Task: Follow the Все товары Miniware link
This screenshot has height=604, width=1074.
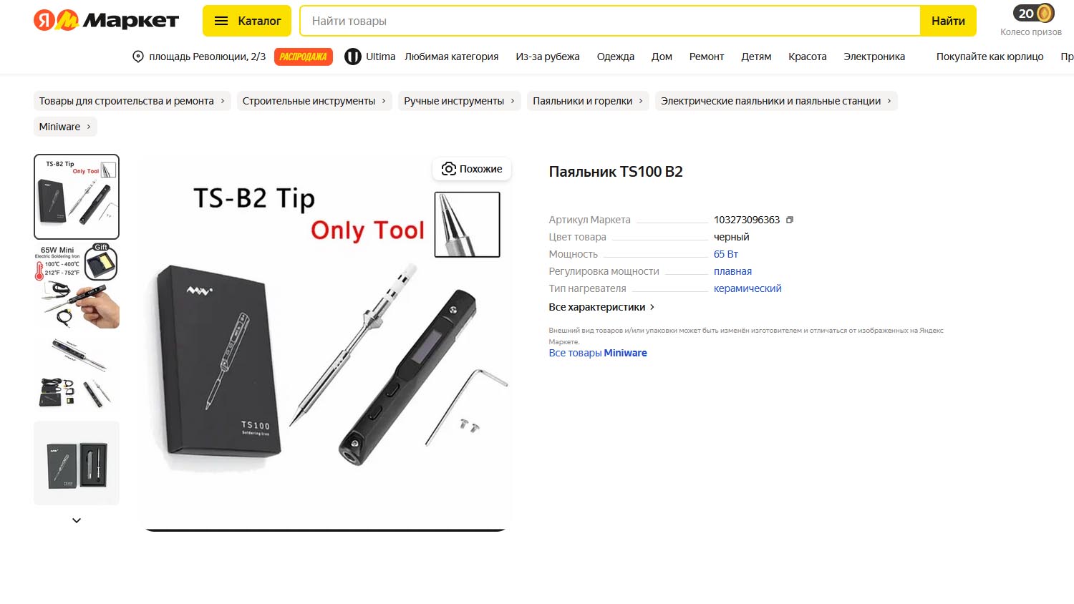Action: click(x=598, y=353)
